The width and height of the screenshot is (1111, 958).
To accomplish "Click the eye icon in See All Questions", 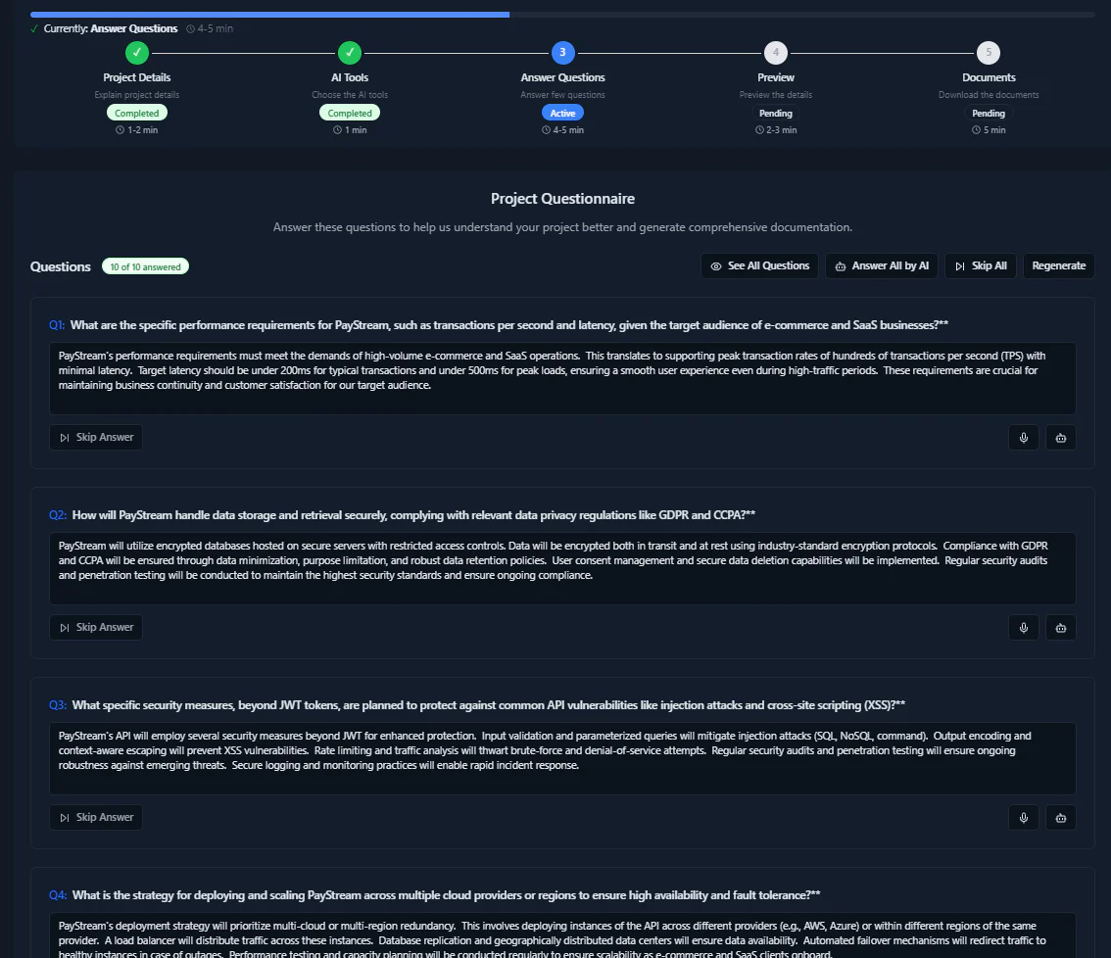I will [714, 265].
